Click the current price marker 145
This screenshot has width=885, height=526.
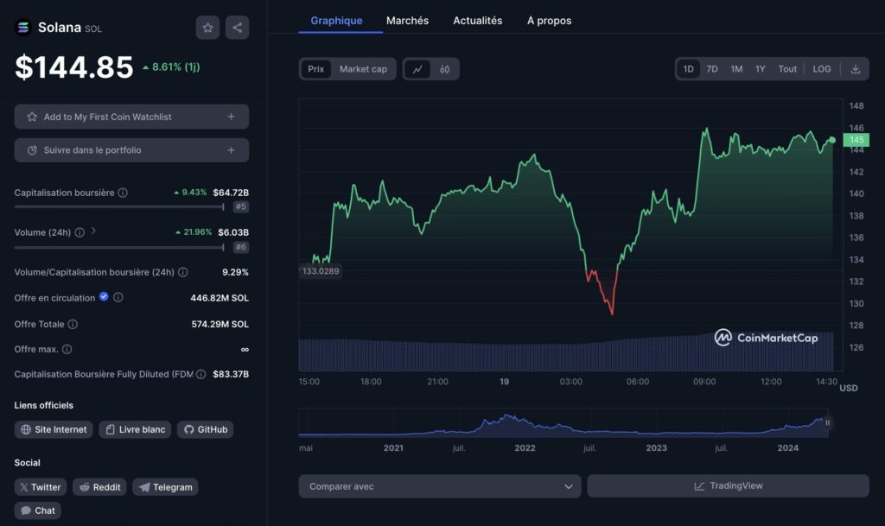856,140
